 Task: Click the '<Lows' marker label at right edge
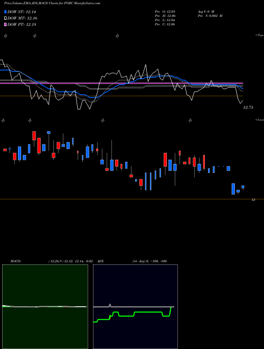[x=260, y=120]
